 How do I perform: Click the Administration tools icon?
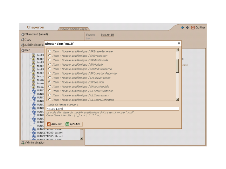(23, 143)
